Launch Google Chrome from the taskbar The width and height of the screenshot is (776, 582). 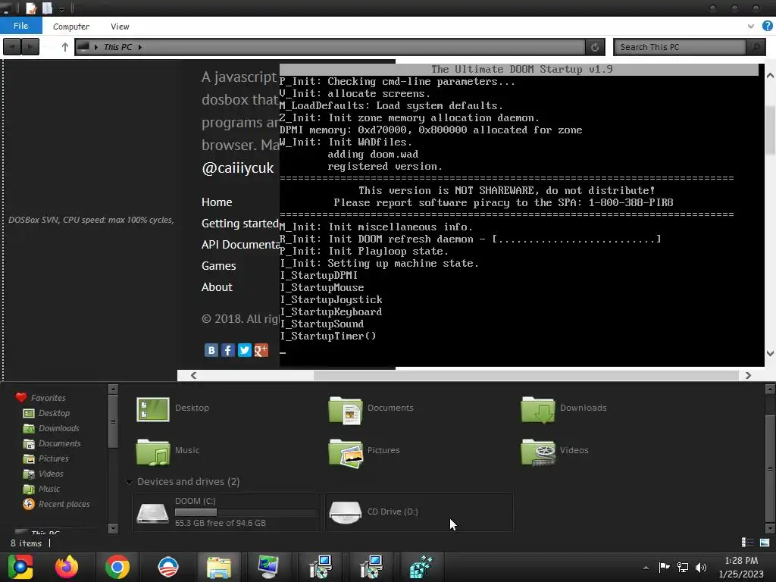pos(117,567)
